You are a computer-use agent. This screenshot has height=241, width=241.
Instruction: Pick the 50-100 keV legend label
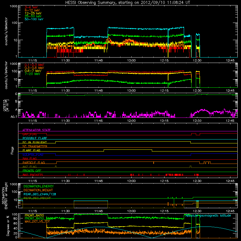coord(34,19)
